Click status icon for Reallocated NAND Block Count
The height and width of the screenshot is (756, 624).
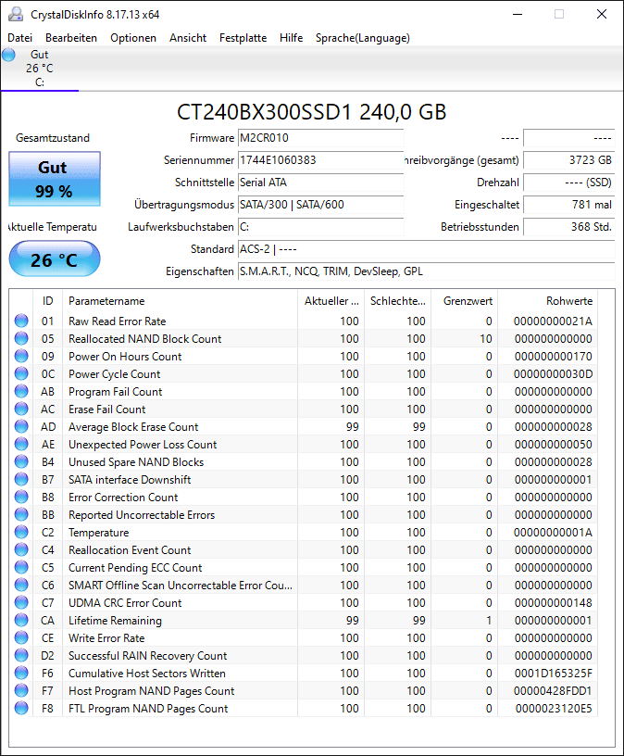coord(21,338)
